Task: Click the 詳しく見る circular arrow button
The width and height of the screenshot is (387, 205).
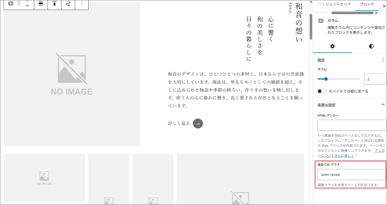Action: click(x=198, y=123)
